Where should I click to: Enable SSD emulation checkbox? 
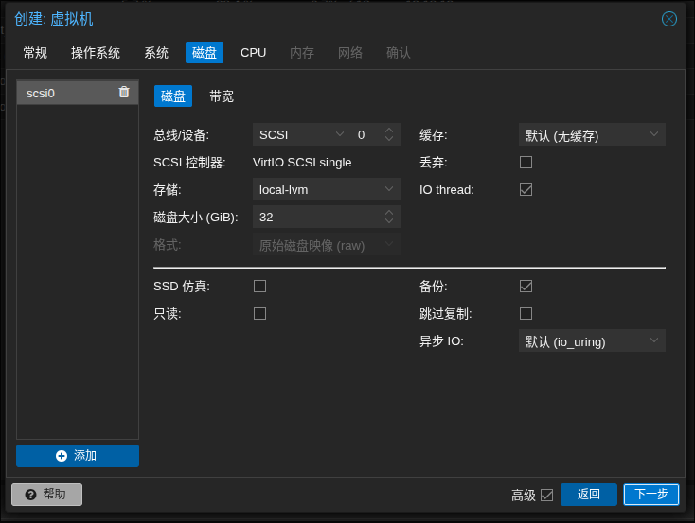(x=259, y=286)
